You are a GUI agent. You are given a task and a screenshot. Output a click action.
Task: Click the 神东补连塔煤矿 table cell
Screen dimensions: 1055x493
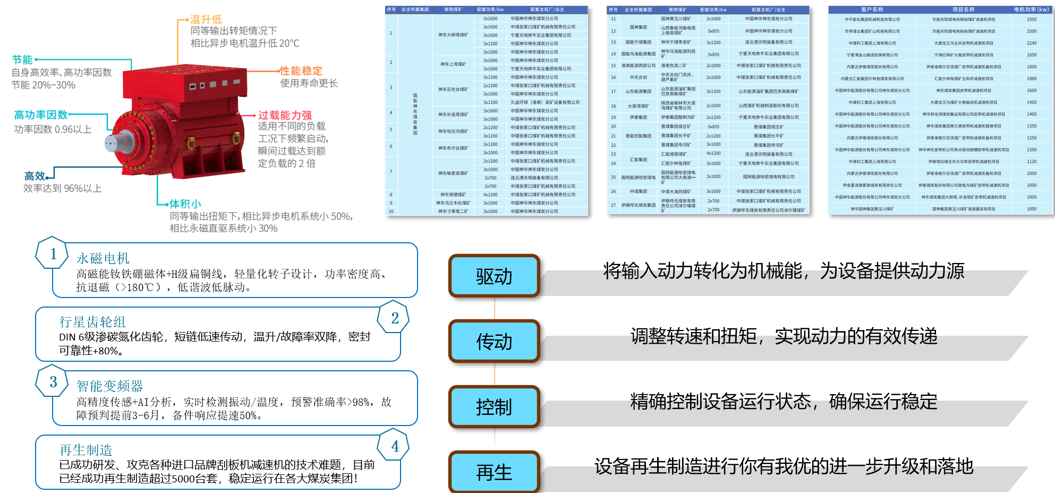tap(453, 115)
